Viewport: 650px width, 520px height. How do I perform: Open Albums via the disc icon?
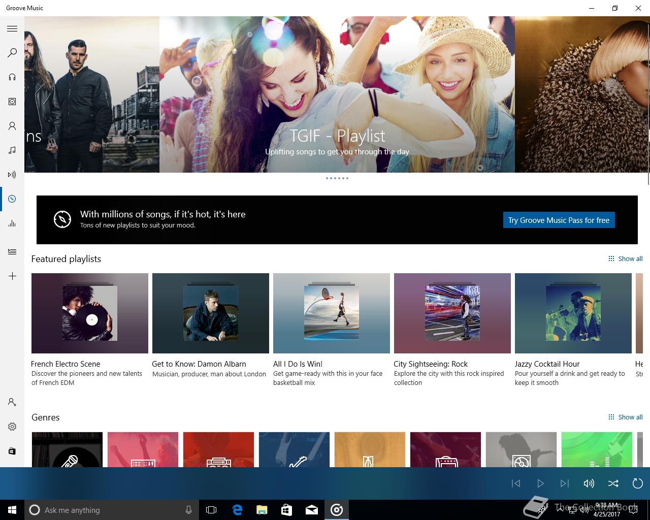pos(12,102)
